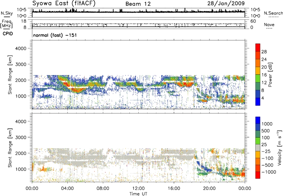Click the gray -25 to 25 velocity swatch
Viewport: 283px width, 196px height.
(x=258, y=148)
